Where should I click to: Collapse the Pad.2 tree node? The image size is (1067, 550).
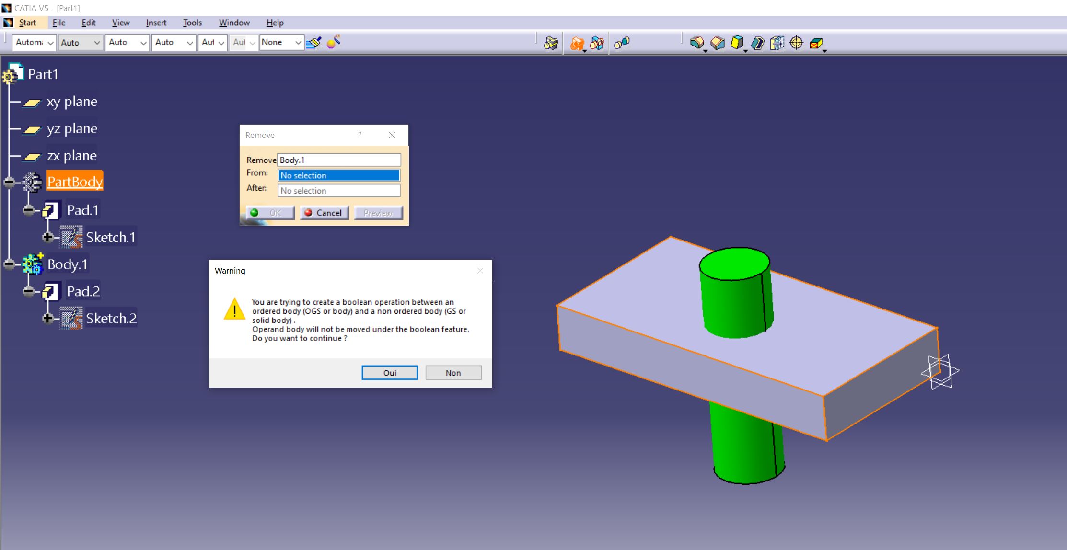pos(29,291)
